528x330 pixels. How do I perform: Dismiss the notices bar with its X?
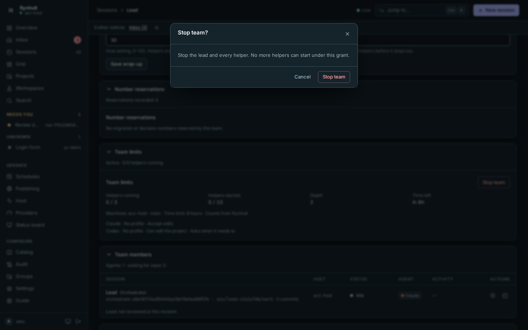coord(157,27)
